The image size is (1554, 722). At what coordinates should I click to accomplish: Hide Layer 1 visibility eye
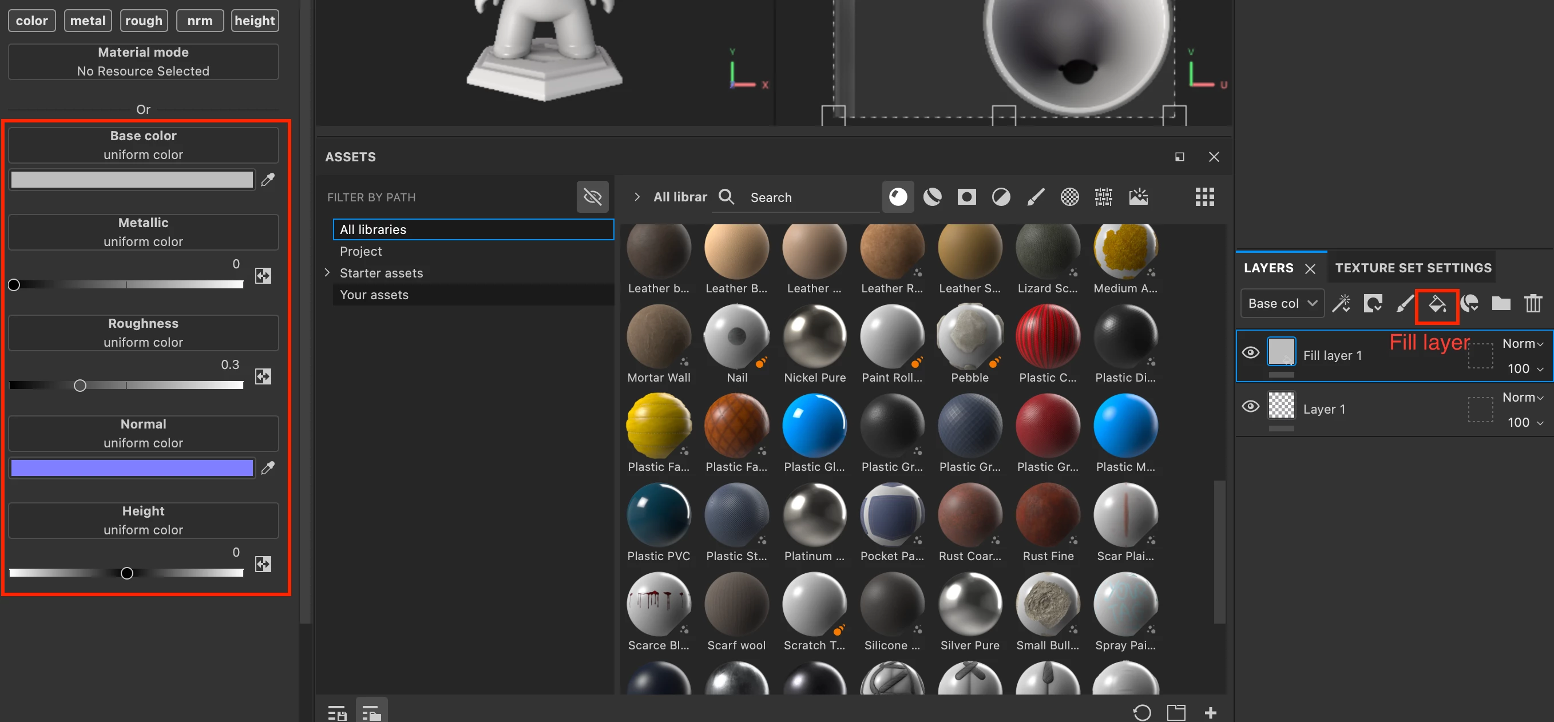(x=1251, y=407)
